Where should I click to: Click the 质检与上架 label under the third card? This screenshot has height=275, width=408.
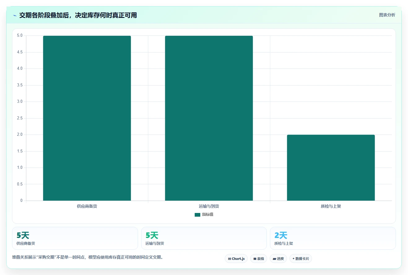click(284, 244)
